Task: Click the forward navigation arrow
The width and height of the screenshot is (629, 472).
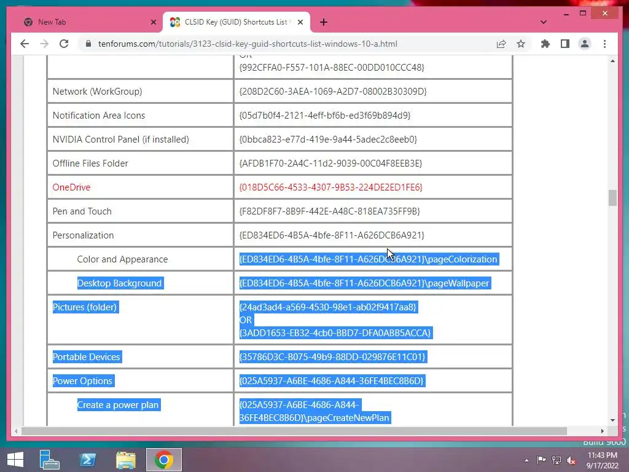Action: pos(44,44)
